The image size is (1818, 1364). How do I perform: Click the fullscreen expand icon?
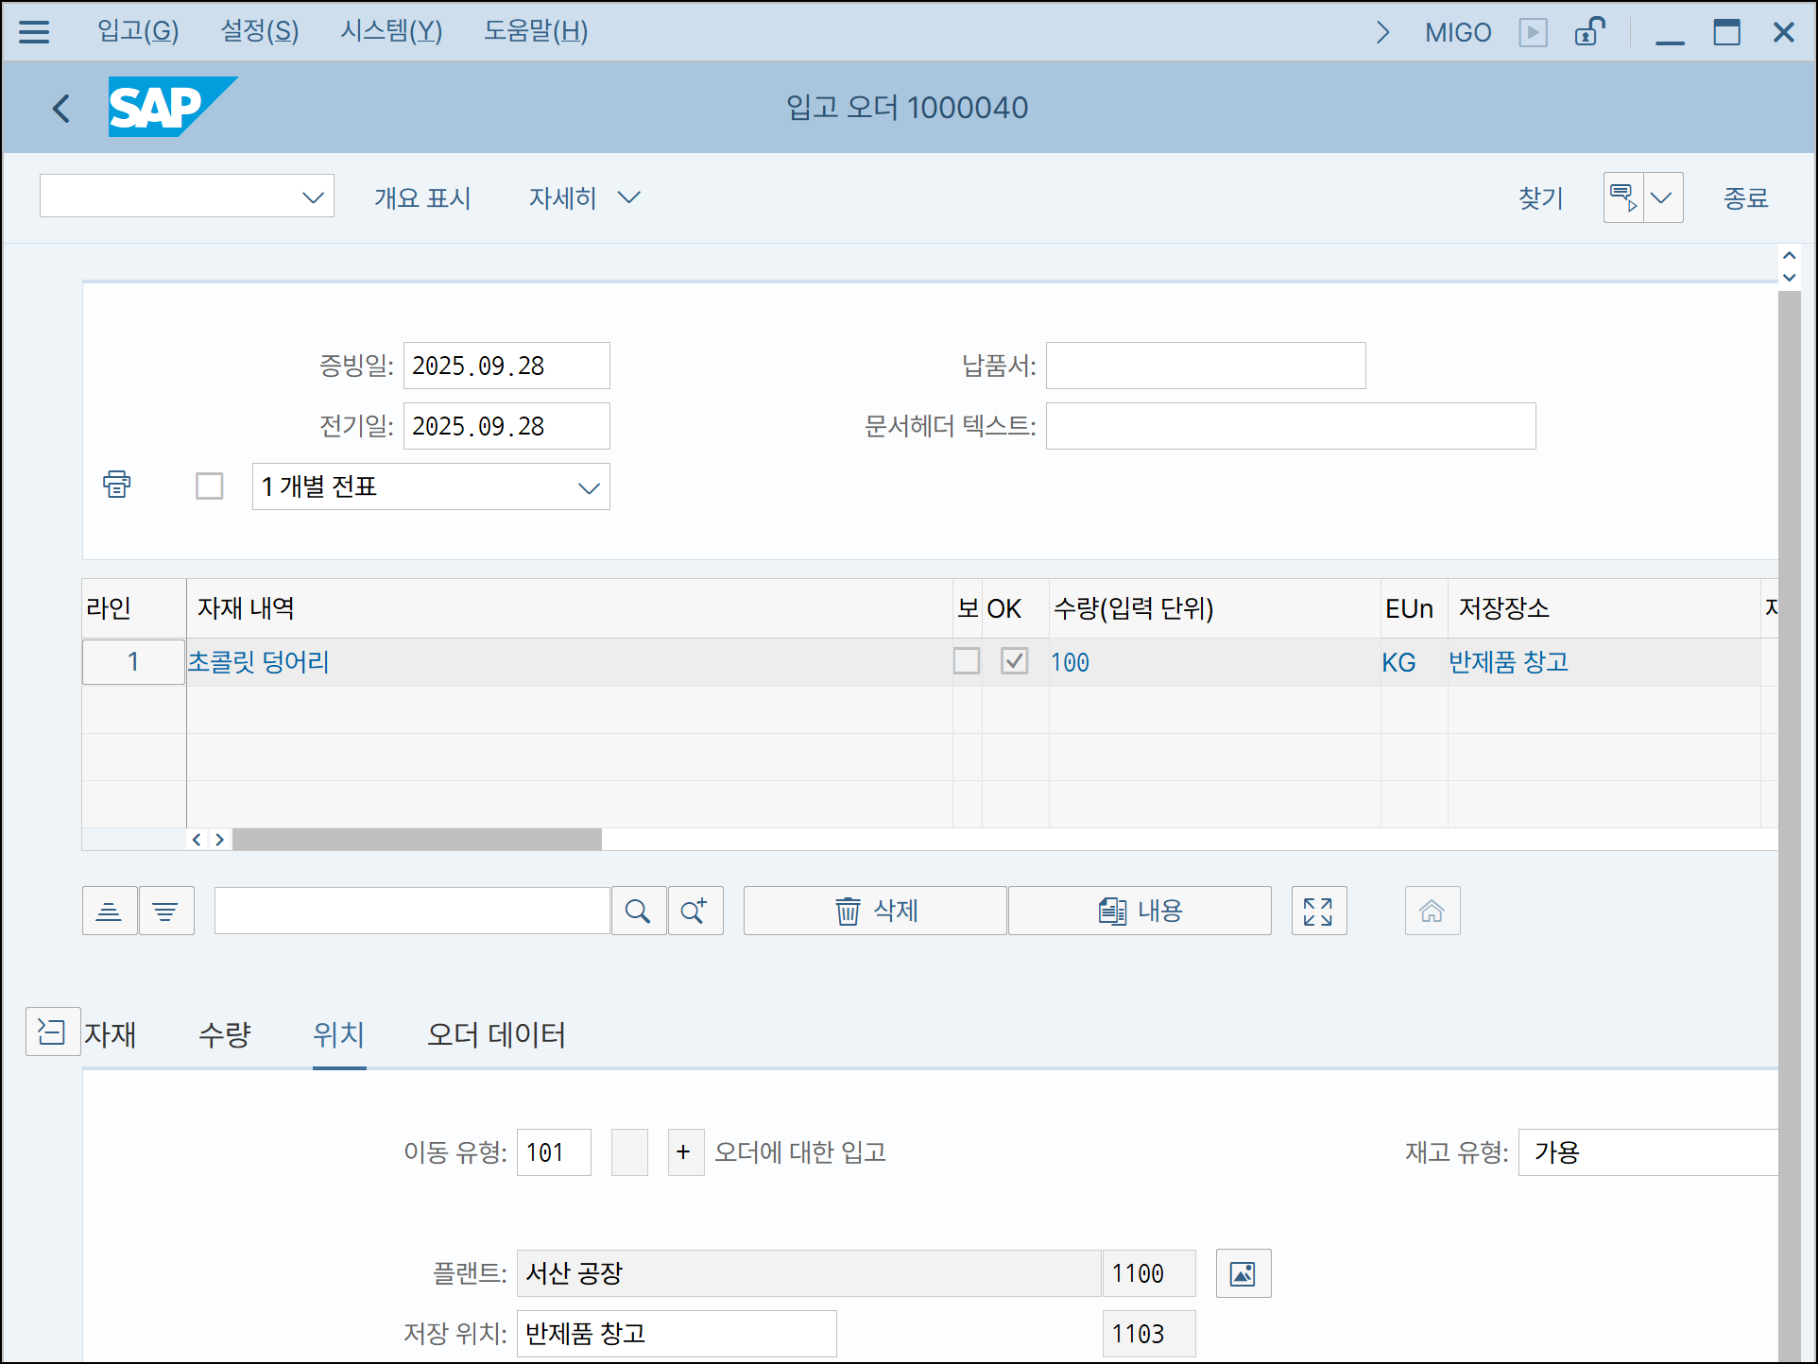(1318, 911)
